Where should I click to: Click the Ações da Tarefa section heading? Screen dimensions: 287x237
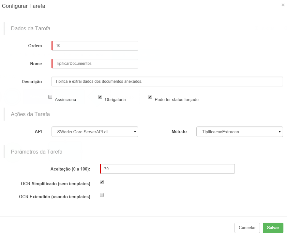tap(30, 114)
